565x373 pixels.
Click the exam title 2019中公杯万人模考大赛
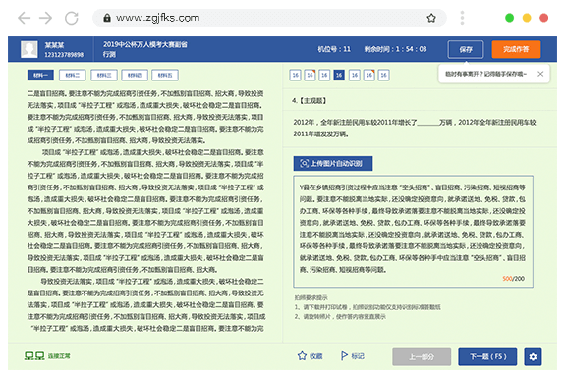pyautogui.click(x=144, y=44)
